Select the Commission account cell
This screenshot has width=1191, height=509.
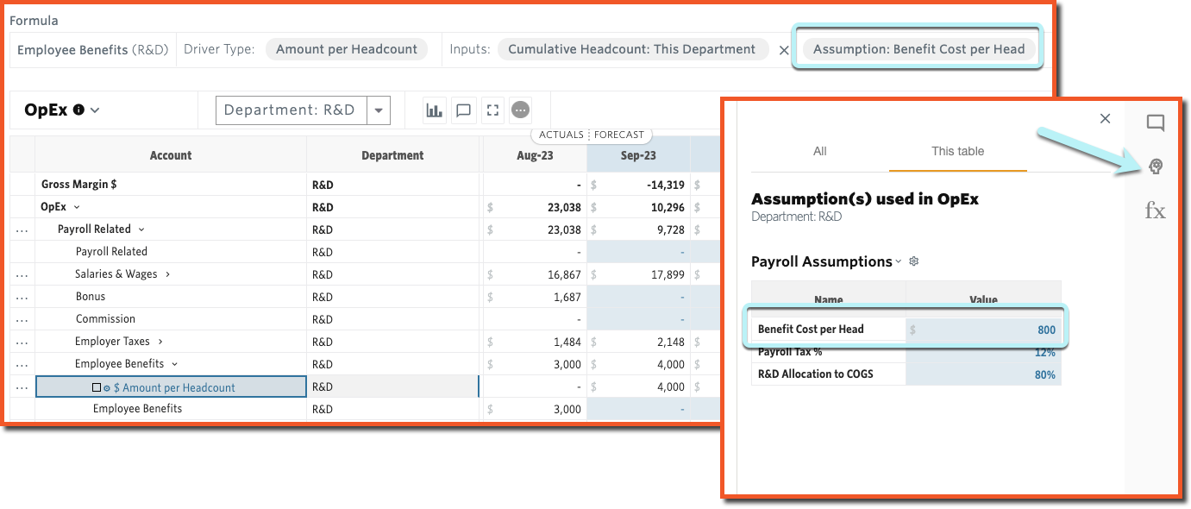coord(171,319)
